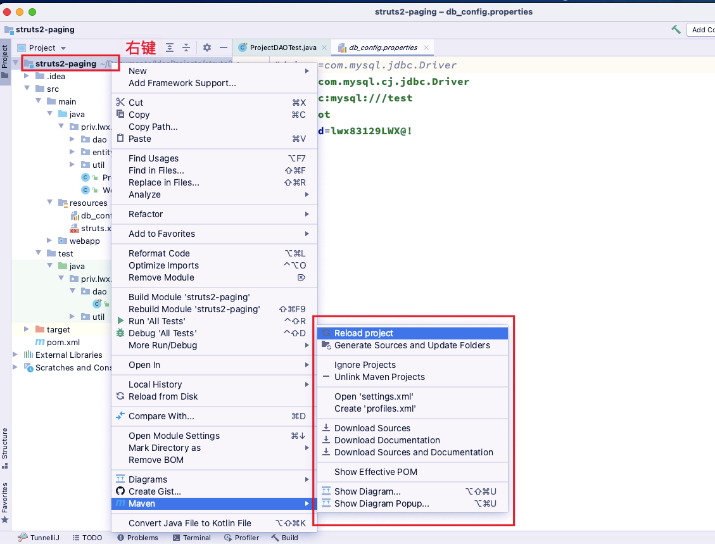This screenshot has height=544, width=715.
Task: Close the ProjectDAOTest.java tab
Action: (324, 47)
